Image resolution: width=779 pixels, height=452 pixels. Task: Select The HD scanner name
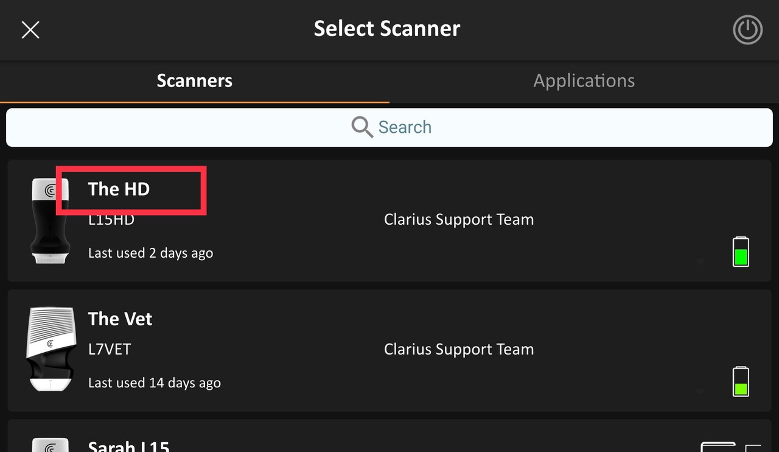pyautogui.click(x=119, y=189)
